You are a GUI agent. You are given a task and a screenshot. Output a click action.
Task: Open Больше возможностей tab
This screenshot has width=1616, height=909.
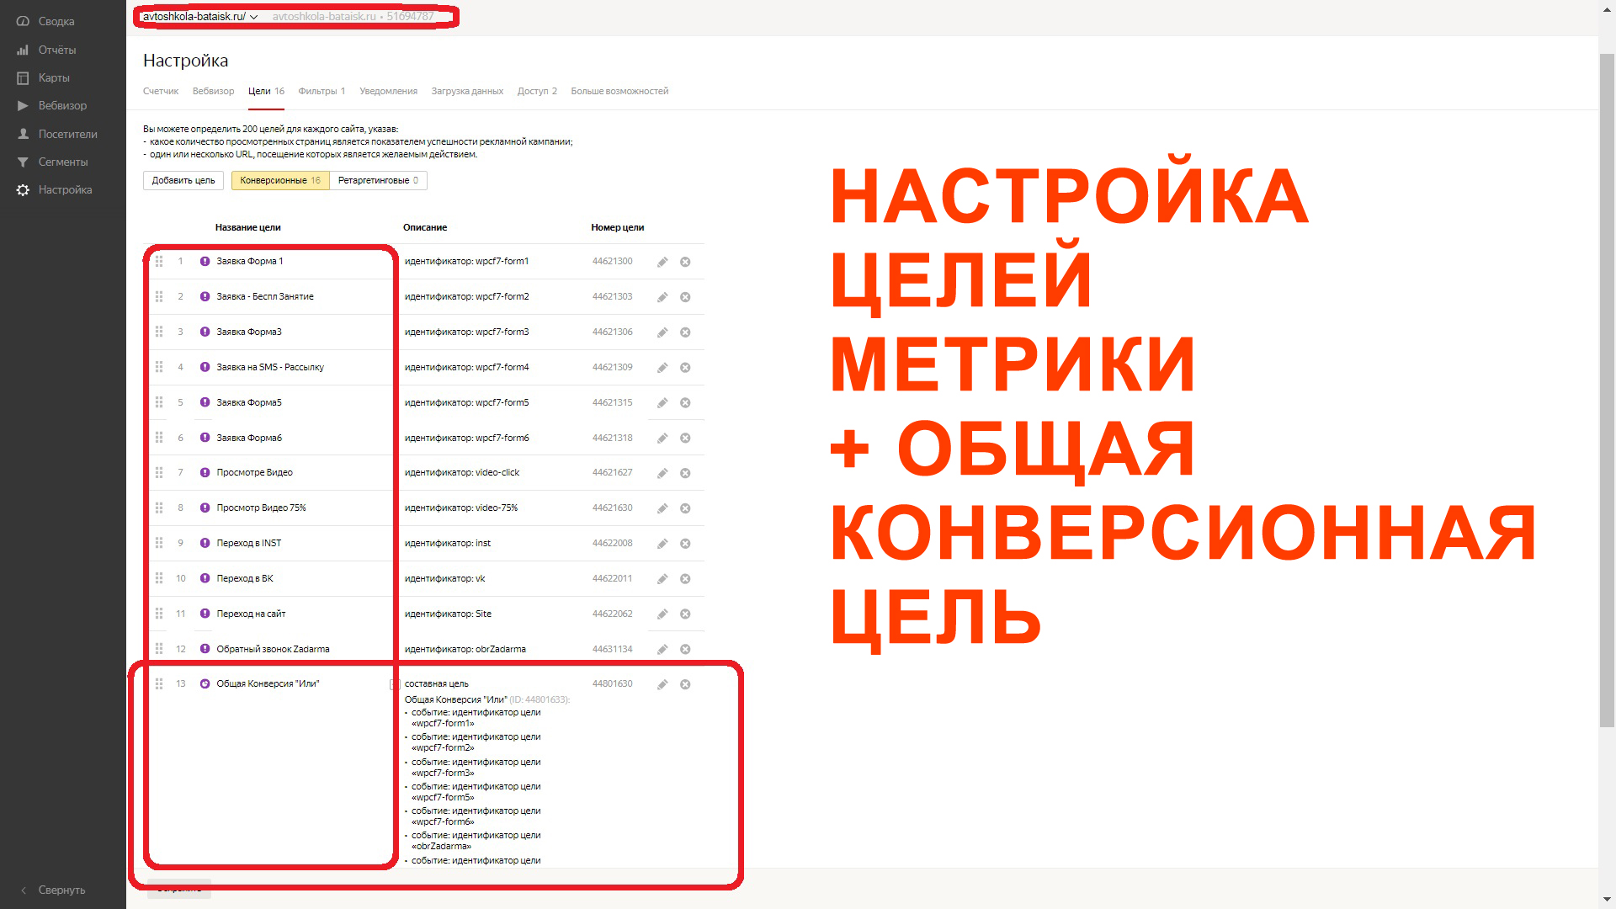point(619,91)
